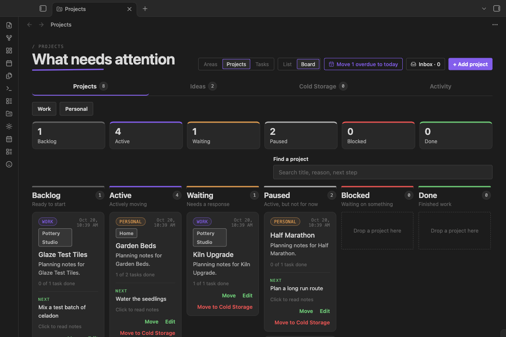
Task: Open the Projects 8 section tab
Action: pos(90,86)
